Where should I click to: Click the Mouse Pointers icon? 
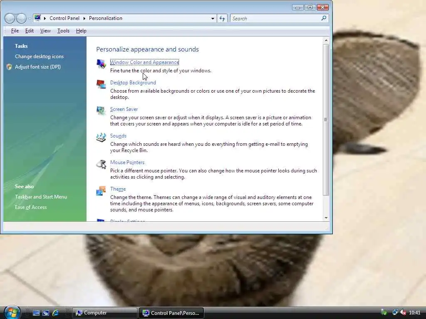click(101, 164)
